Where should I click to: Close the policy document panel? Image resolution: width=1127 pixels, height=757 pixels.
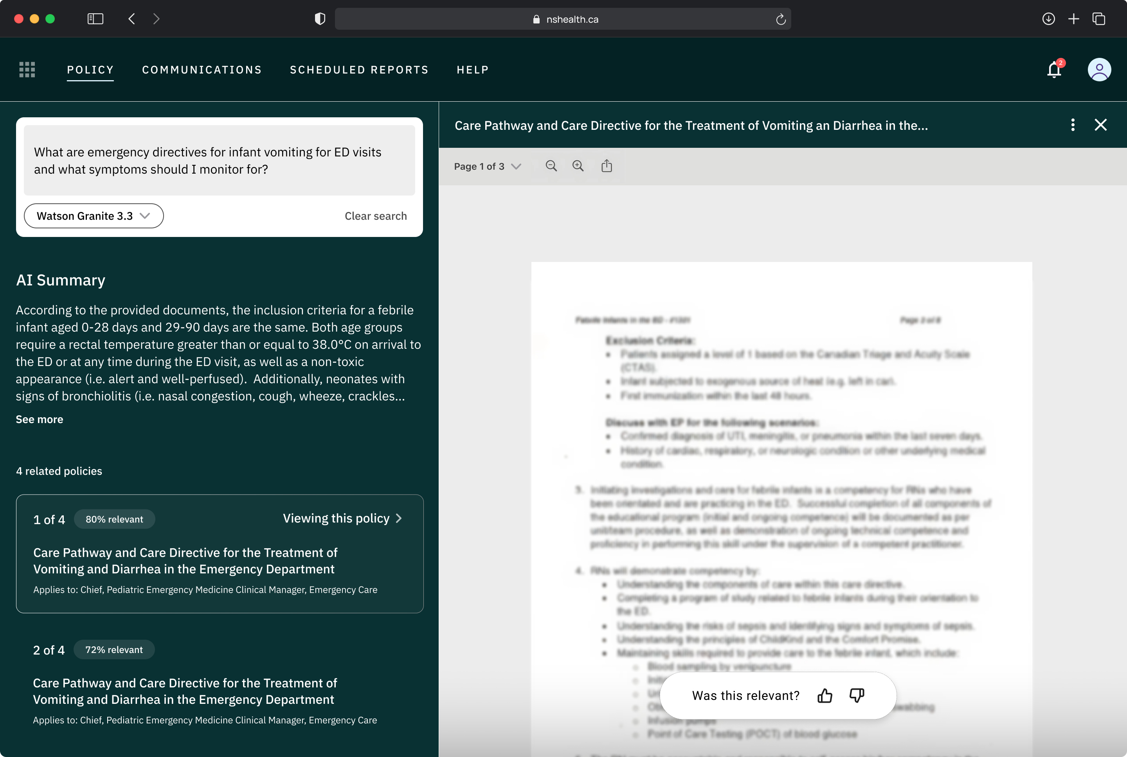click(1100, 125)
